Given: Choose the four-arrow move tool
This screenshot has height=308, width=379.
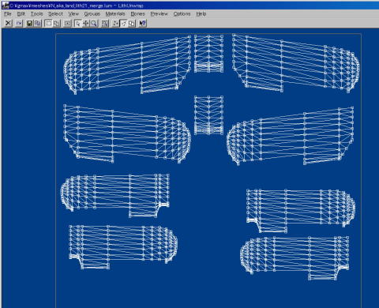Looking at the screenshot, I should [x=86, y=24].
